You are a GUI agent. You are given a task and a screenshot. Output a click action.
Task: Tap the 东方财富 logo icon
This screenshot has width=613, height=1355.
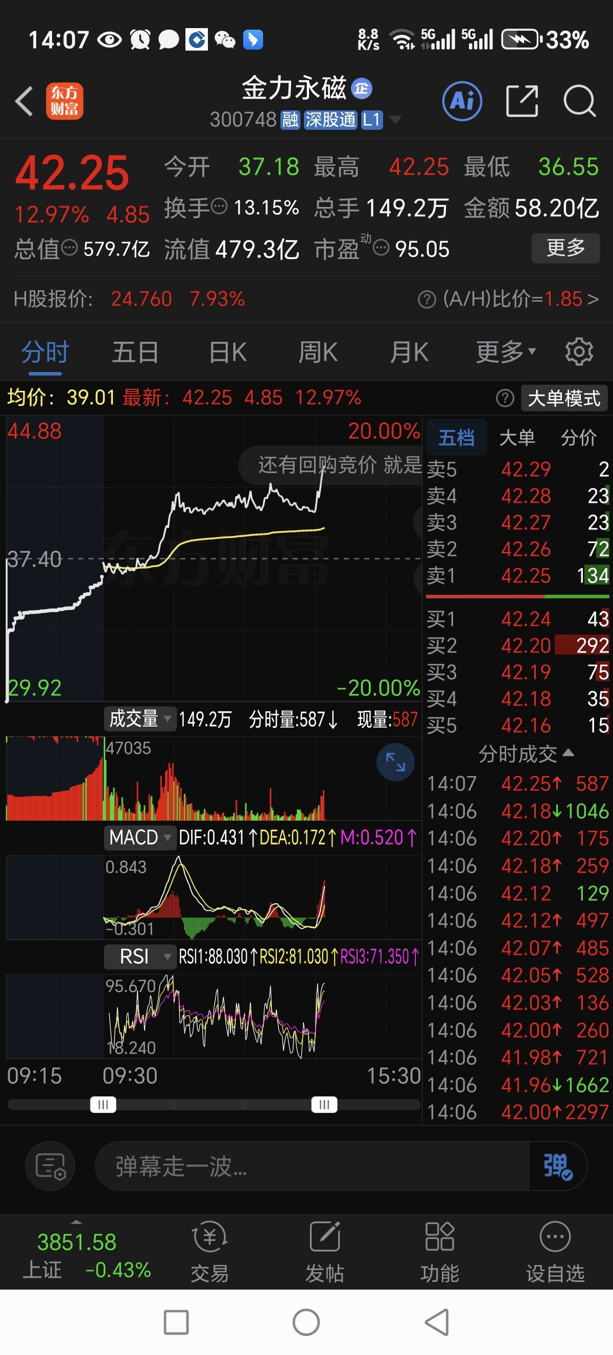65,101
